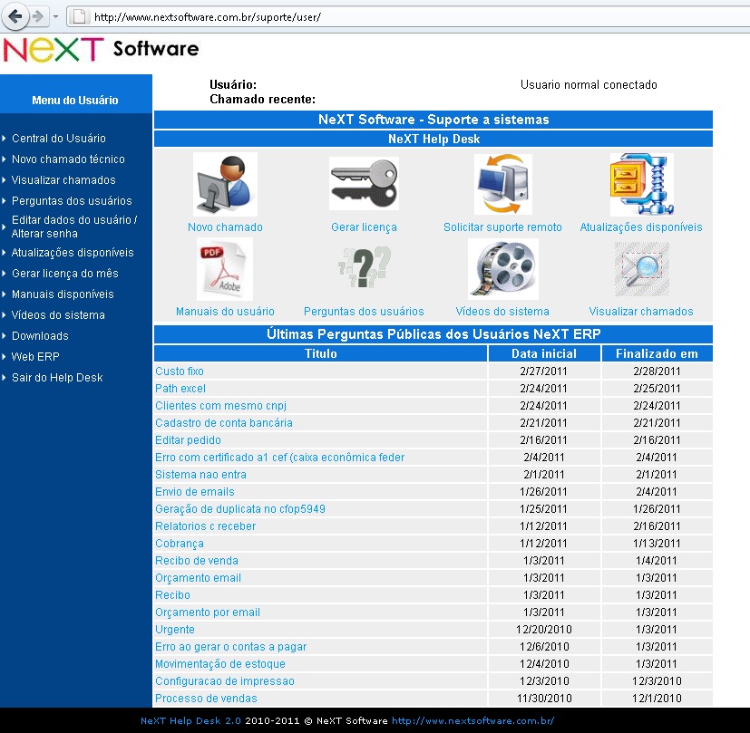Viewport: 750px width, 733px height.
Task: Open the Custo fixo question link
Action: 179,371
